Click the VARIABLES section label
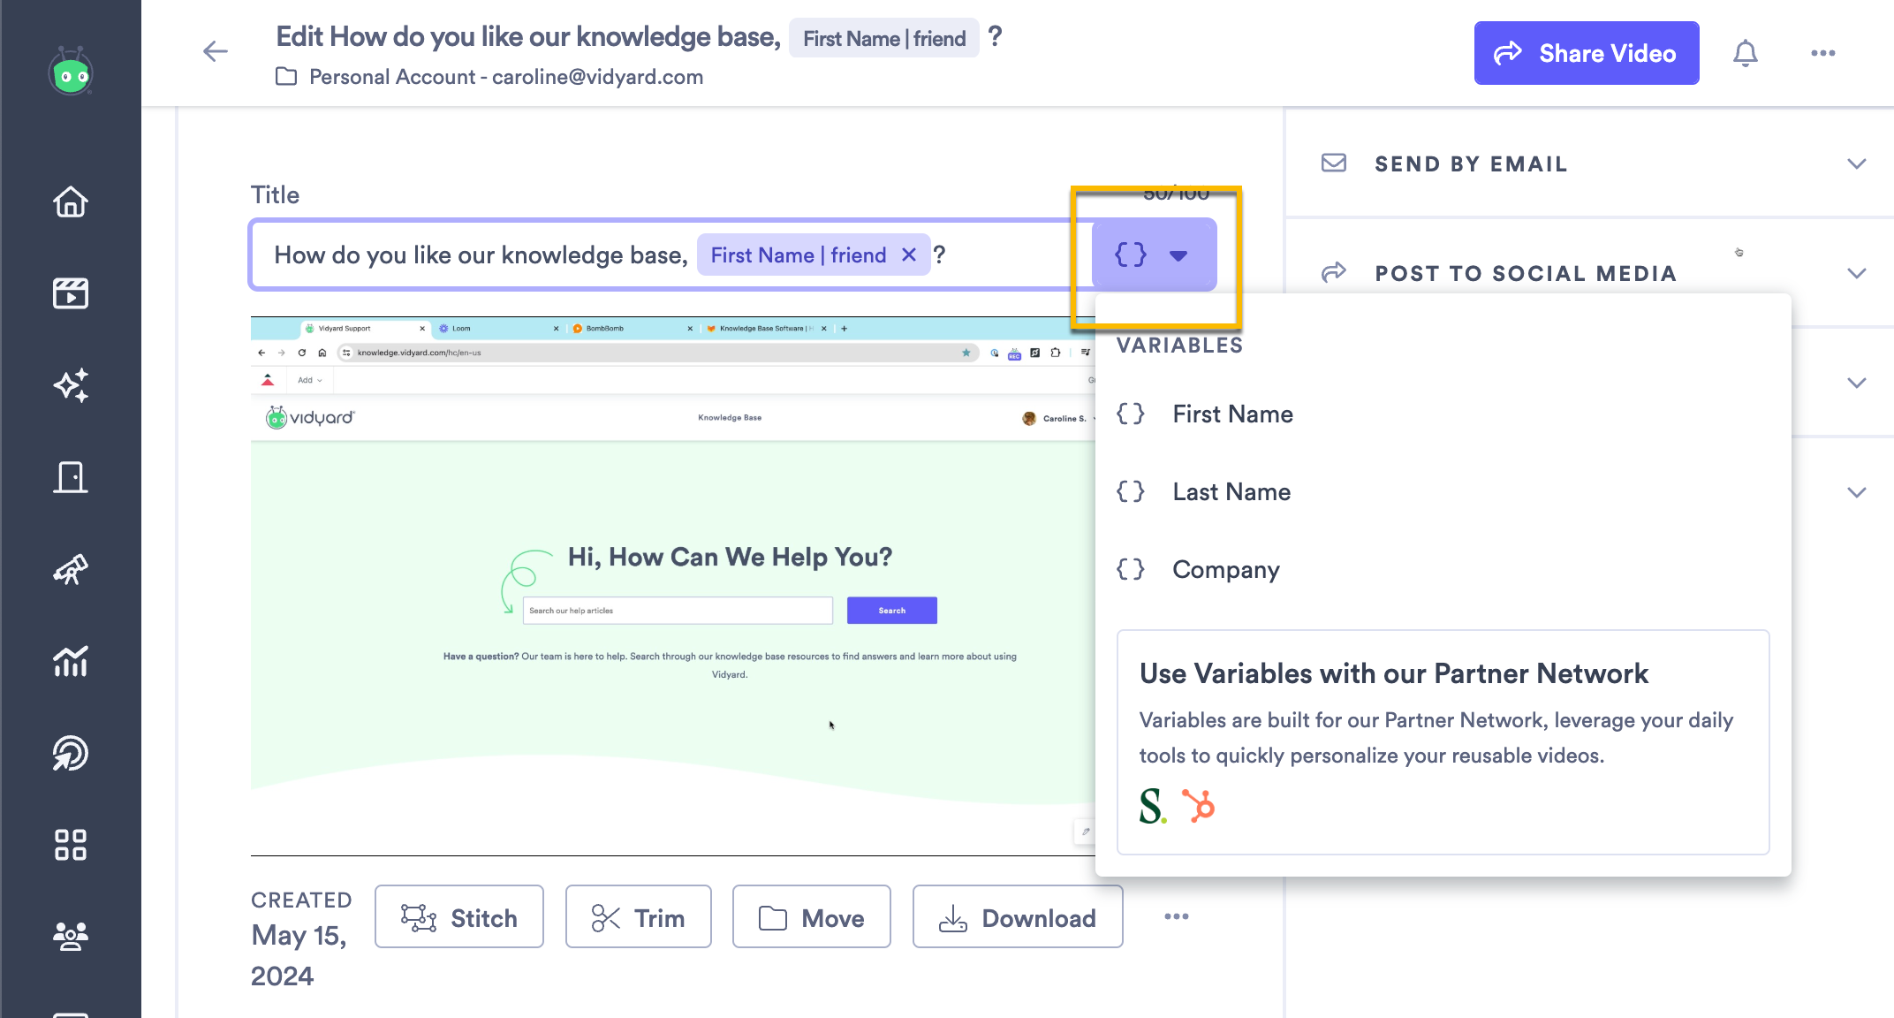 pyautogui.click(x=1180, y=346)
